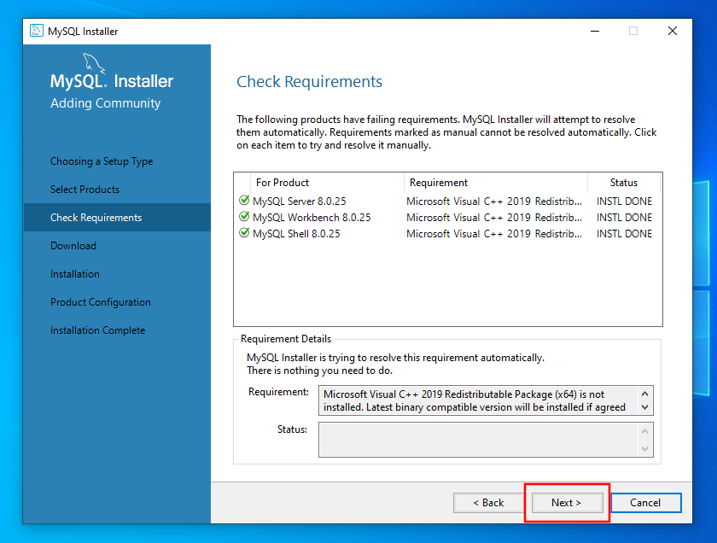This screenshot has width=717, height=543.
Task: Click the Next button
Action: coord(567,503)
